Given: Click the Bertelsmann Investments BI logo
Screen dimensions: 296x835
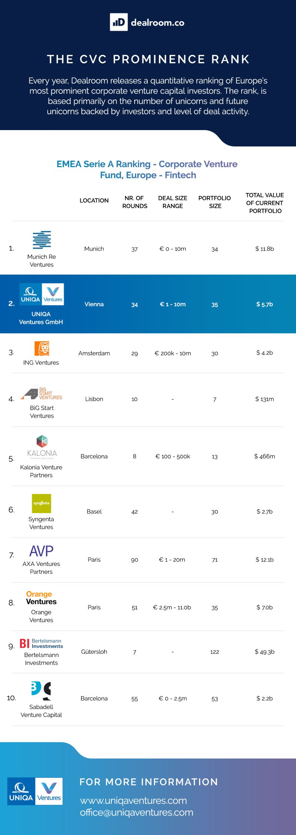Looking at the screenshot, I should pyautogui.click(x=41, y=643).
